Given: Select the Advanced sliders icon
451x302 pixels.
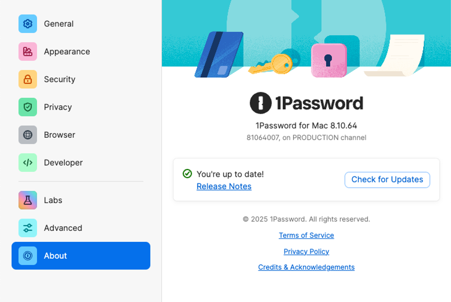Looking at the screenshot, I should tap(27, 228).
